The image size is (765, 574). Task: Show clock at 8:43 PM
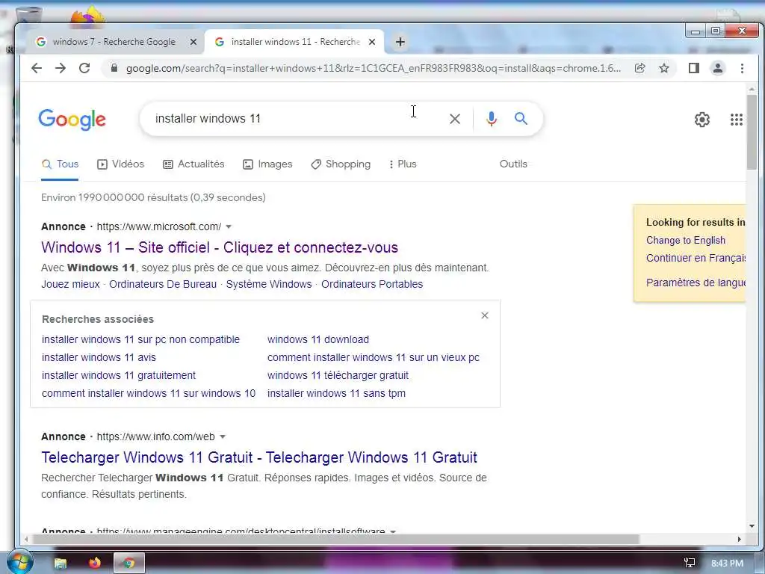(727, 564)
